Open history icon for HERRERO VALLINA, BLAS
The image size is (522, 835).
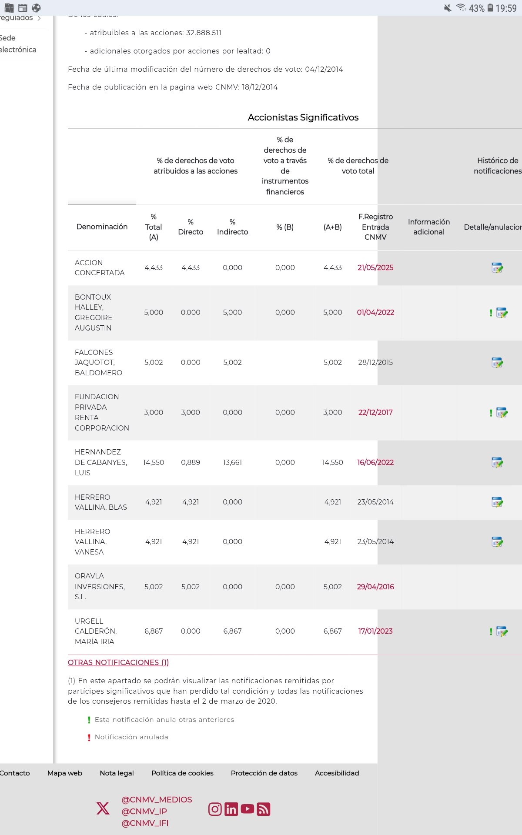(497, 502)
